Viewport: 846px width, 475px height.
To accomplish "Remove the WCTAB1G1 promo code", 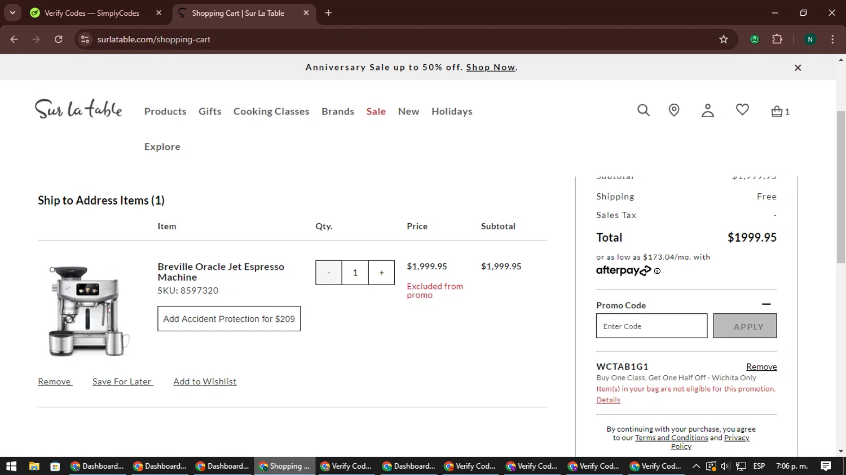I will (x=761, y=367).
